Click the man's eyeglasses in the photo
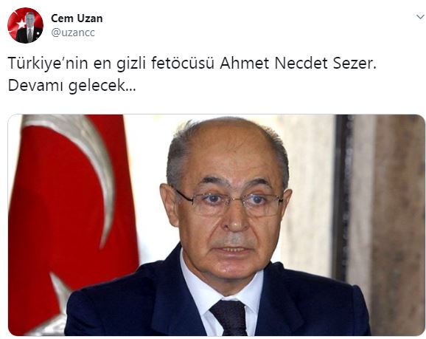The image size is (426, 339). (x=228, y=202)
